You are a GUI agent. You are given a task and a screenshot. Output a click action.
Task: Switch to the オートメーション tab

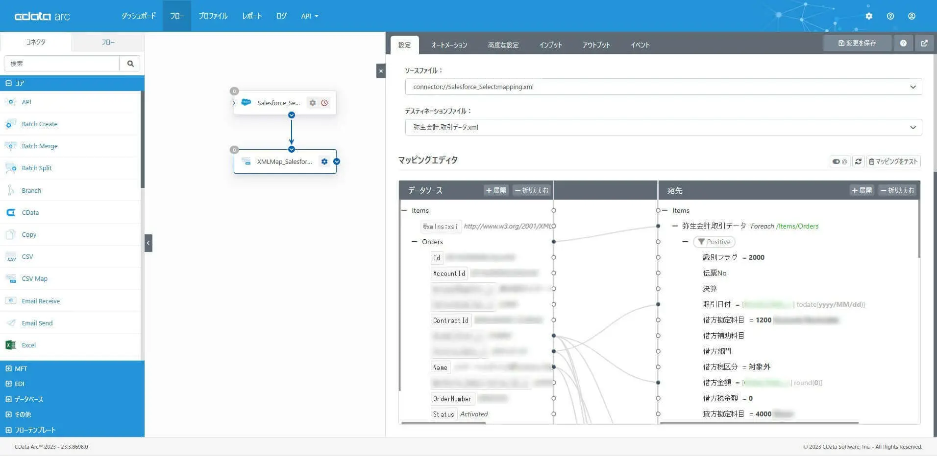pyautogui.click(x=449, y=45)
